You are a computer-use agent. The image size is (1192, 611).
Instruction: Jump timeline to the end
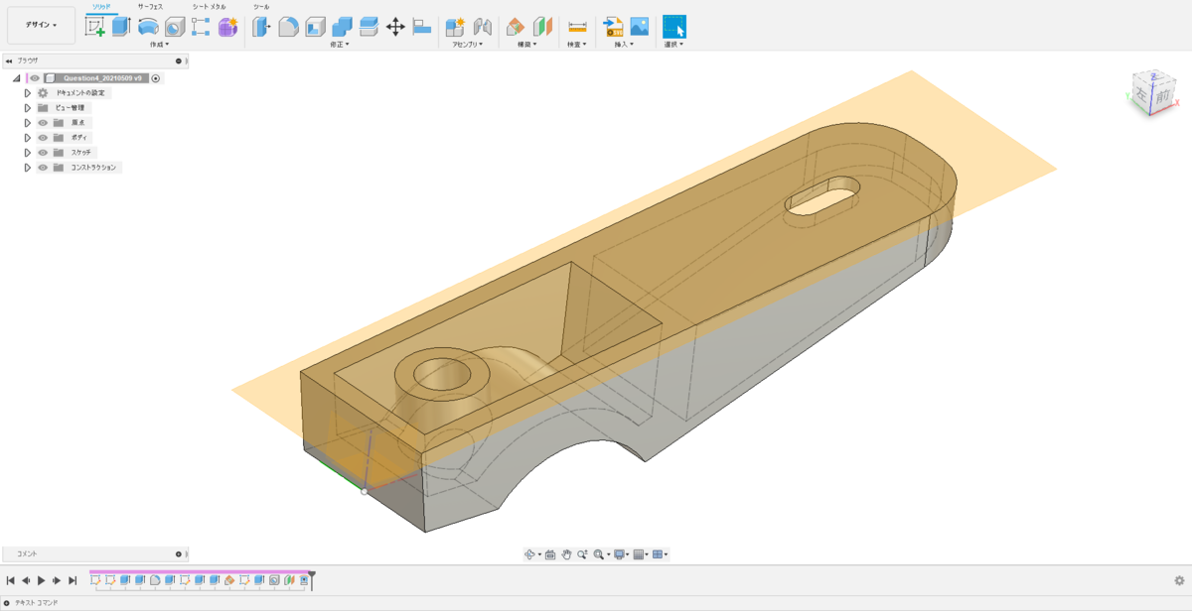click(x=73, y=580)
